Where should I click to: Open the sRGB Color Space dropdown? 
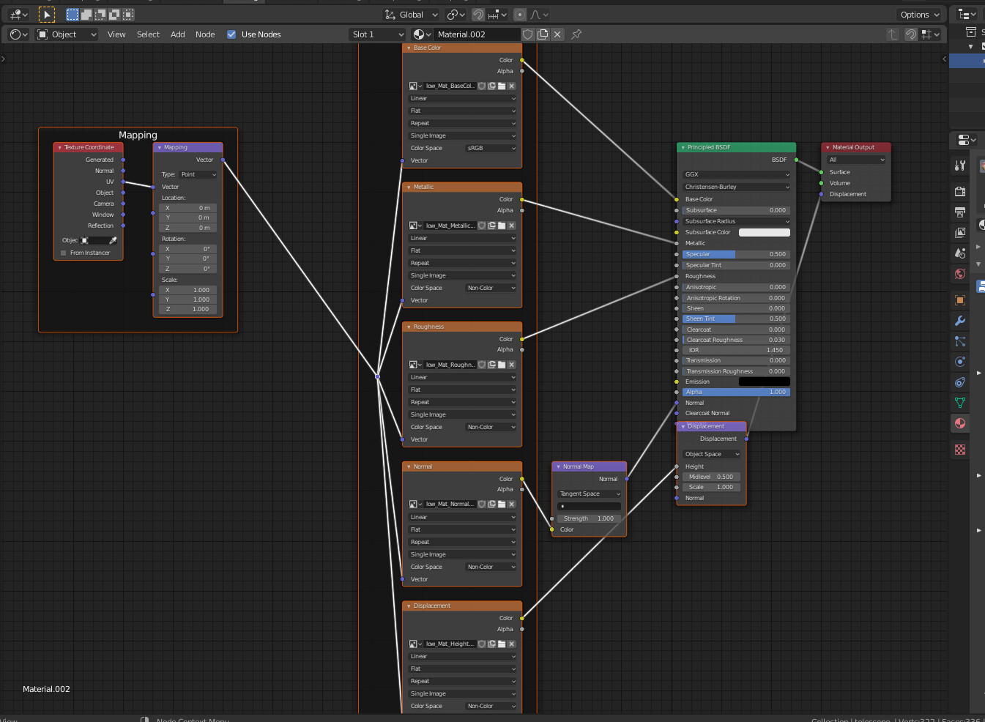[491, 148]
